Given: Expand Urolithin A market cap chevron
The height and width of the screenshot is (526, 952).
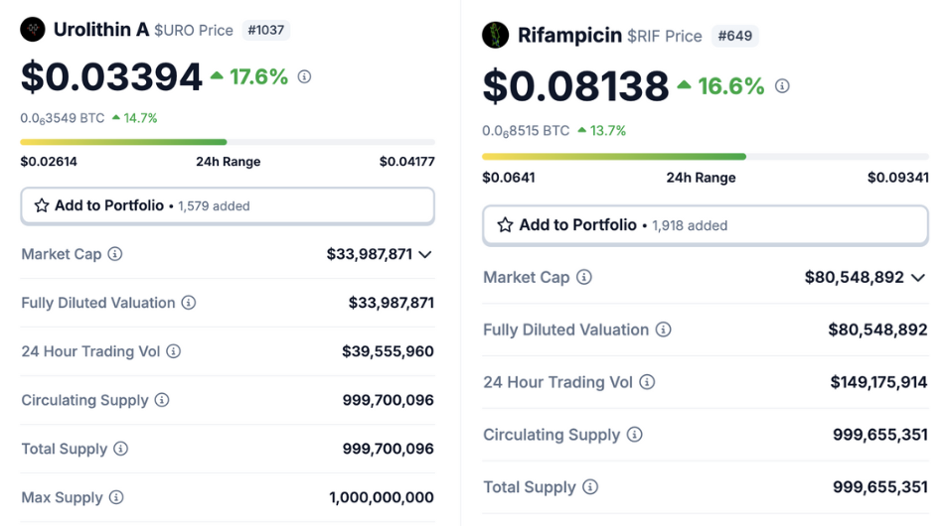Looking at the screenshot, I should (x=425, y=254).
